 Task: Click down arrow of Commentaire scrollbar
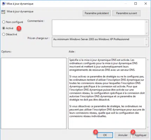pos(146,33)
